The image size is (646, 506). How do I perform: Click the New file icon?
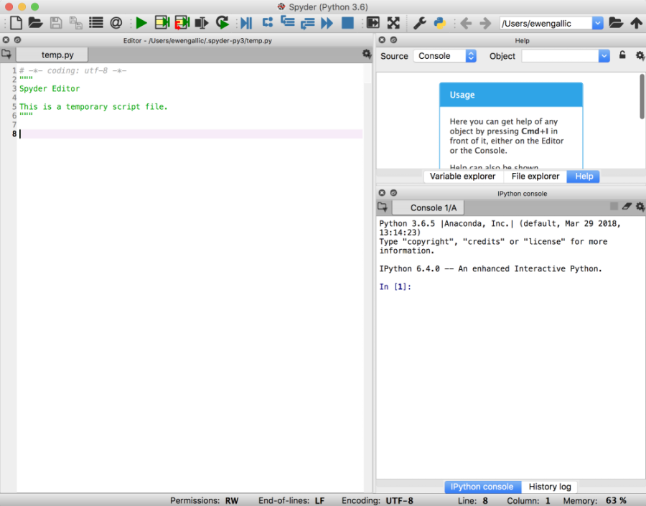click(15, 23)
